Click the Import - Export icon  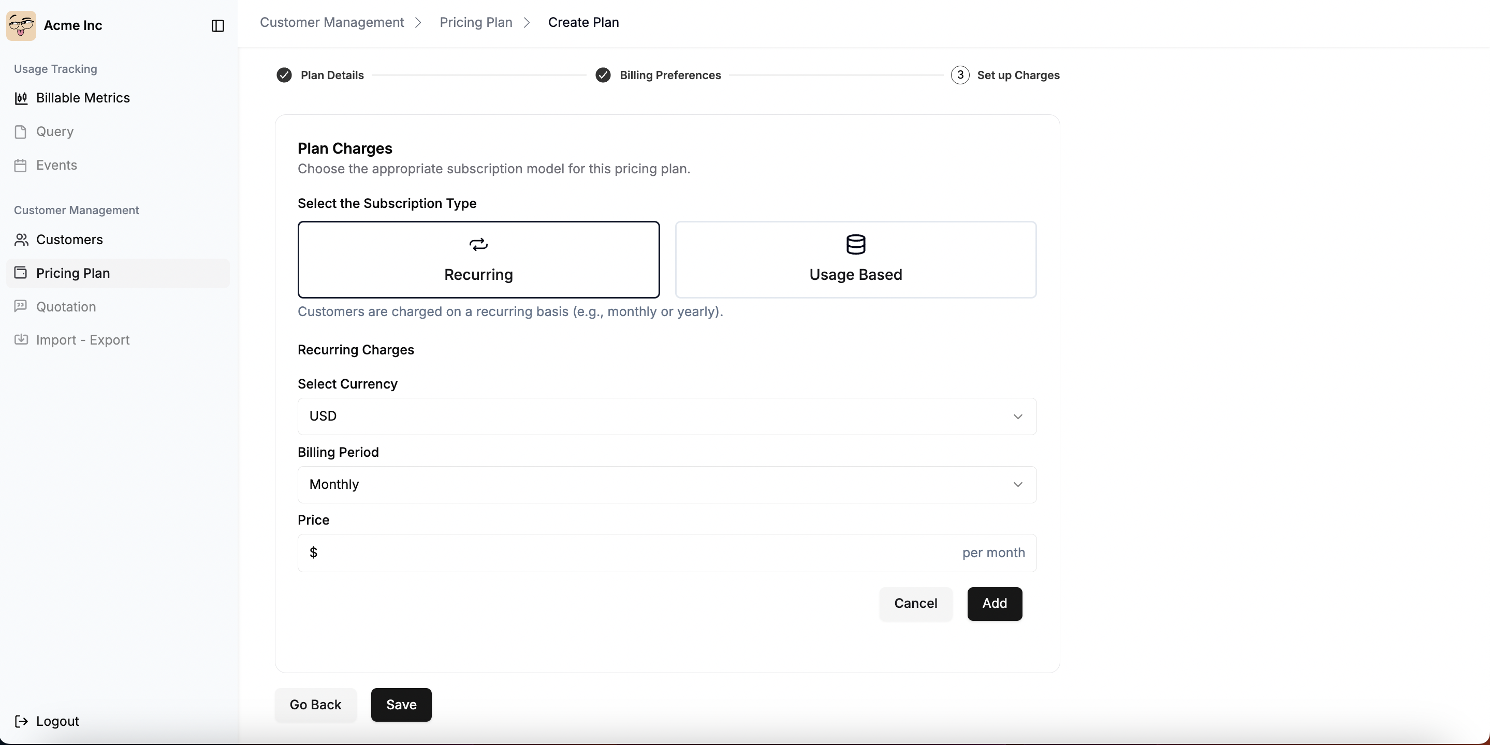tap(21, 340)
